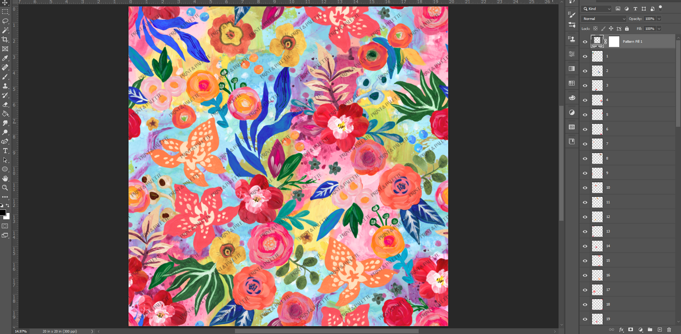Toggle the pixel layers filter
681x334 pixels.
point(618,9)
